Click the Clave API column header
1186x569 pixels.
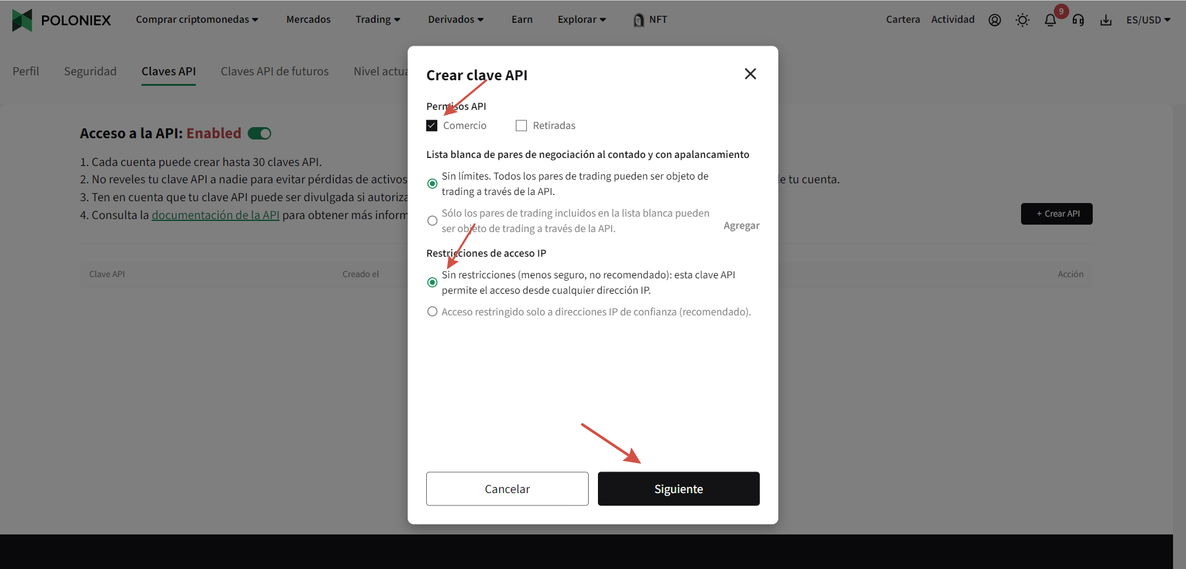(107, 274)
